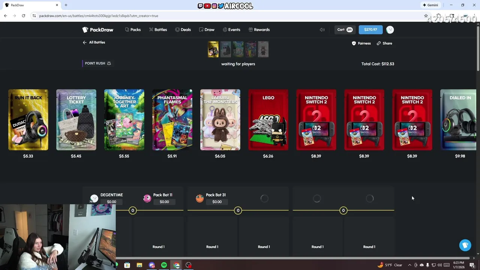Image resolution: width=480 pixels, height=270 pixels.
Task: Click the $270.97 balance button
Action: 370,30
